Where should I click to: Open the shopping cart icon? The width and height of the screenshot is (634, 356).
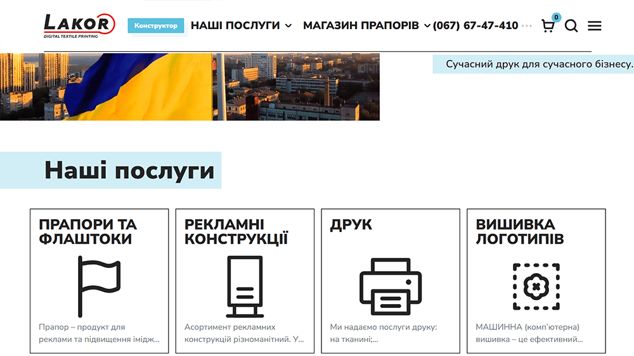548,26
